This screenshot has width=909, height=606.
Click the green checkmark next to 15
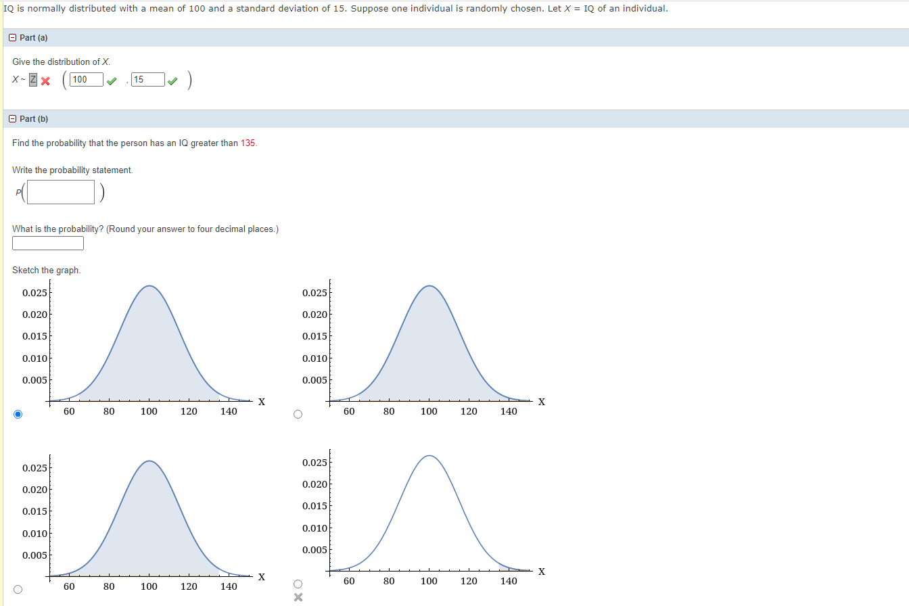(x=172, y=79)
